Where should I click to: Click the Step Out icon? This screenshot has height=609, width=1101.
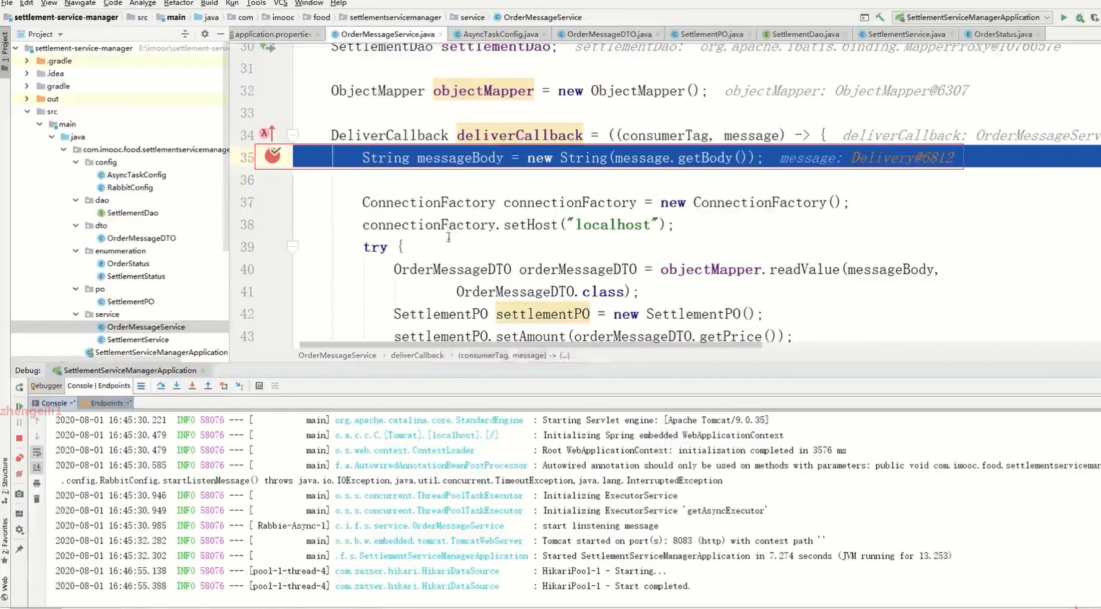click(208, 386)
